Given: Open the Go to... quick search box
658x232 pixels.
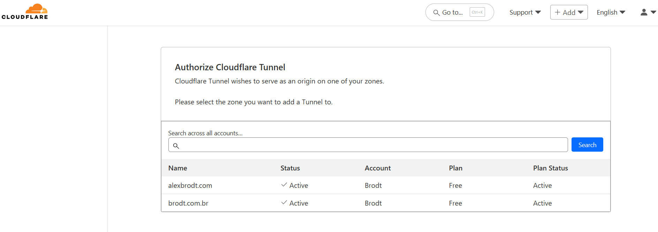Looking at the screenshot, I should 460,12.
